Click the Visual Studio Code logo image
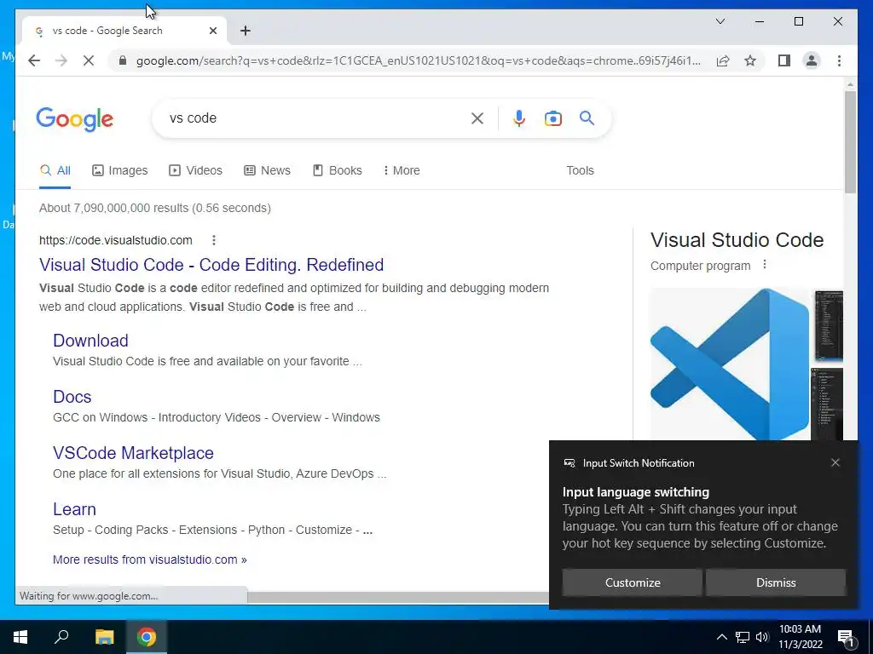The height and width of the screenshot is (654, 873). pyautogui.click(x=730, y=364)
